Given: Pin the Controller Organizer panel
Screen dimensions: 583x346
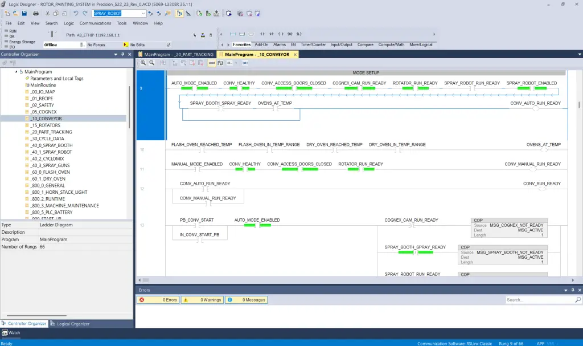Looking at the screenshot, I should [123, 54].
